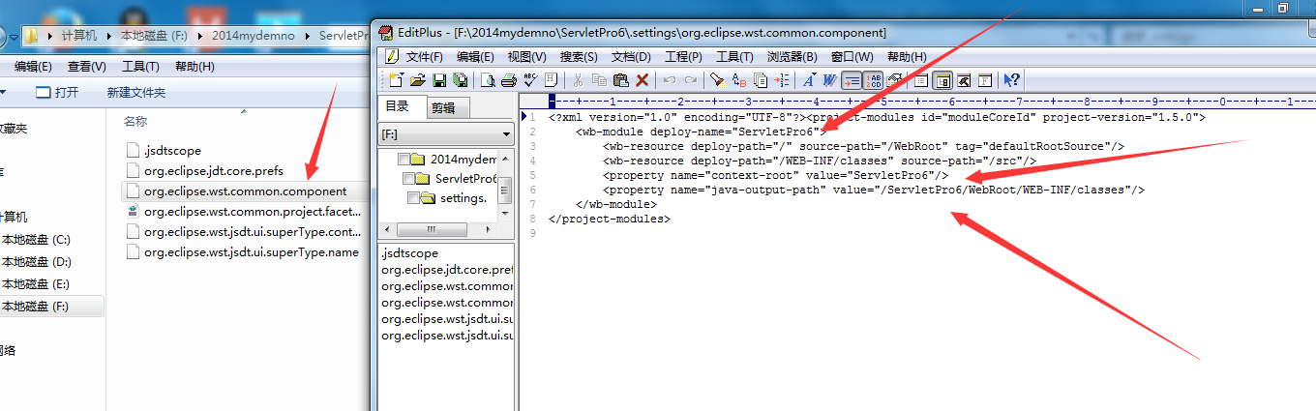Toggle the Directory window toolbar button
This screenshot has width=1316, height=411.
point(942,79)
